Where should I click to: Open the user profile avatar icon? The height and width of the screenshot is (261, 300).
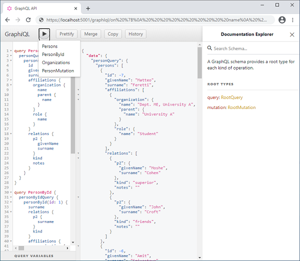click(x=282, y=19)
